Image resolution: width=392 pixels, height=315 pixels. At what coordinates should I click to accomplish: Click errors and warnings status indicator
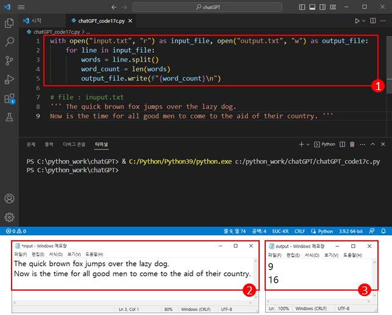(x=16, y=231)
